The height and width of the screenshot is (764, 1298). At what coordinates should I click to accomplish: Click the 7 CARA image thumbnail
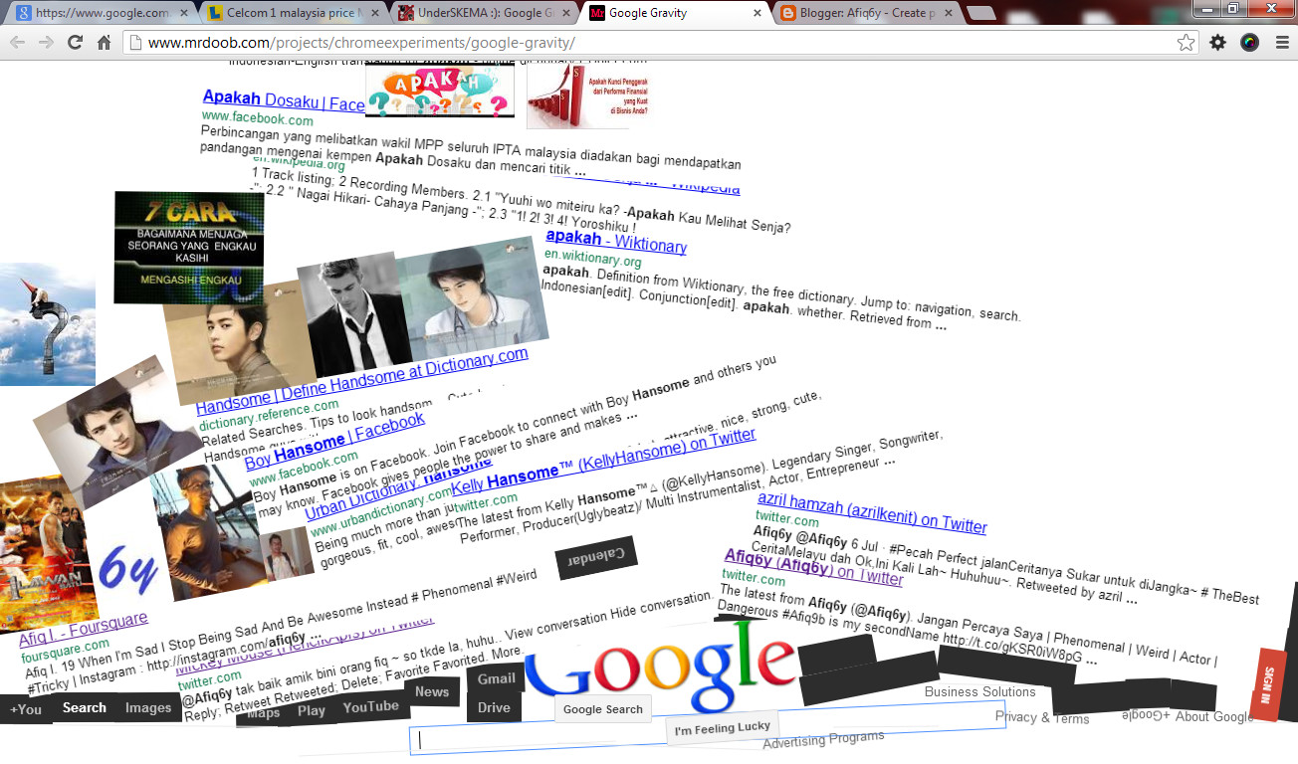(x=189, y=248)
